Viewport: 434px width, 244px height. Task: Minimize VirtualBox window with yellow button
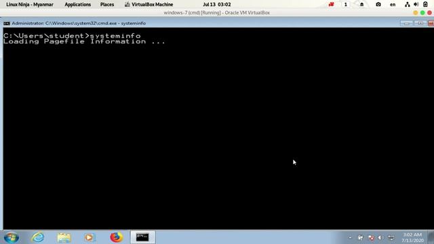click(x=416, y=13)
